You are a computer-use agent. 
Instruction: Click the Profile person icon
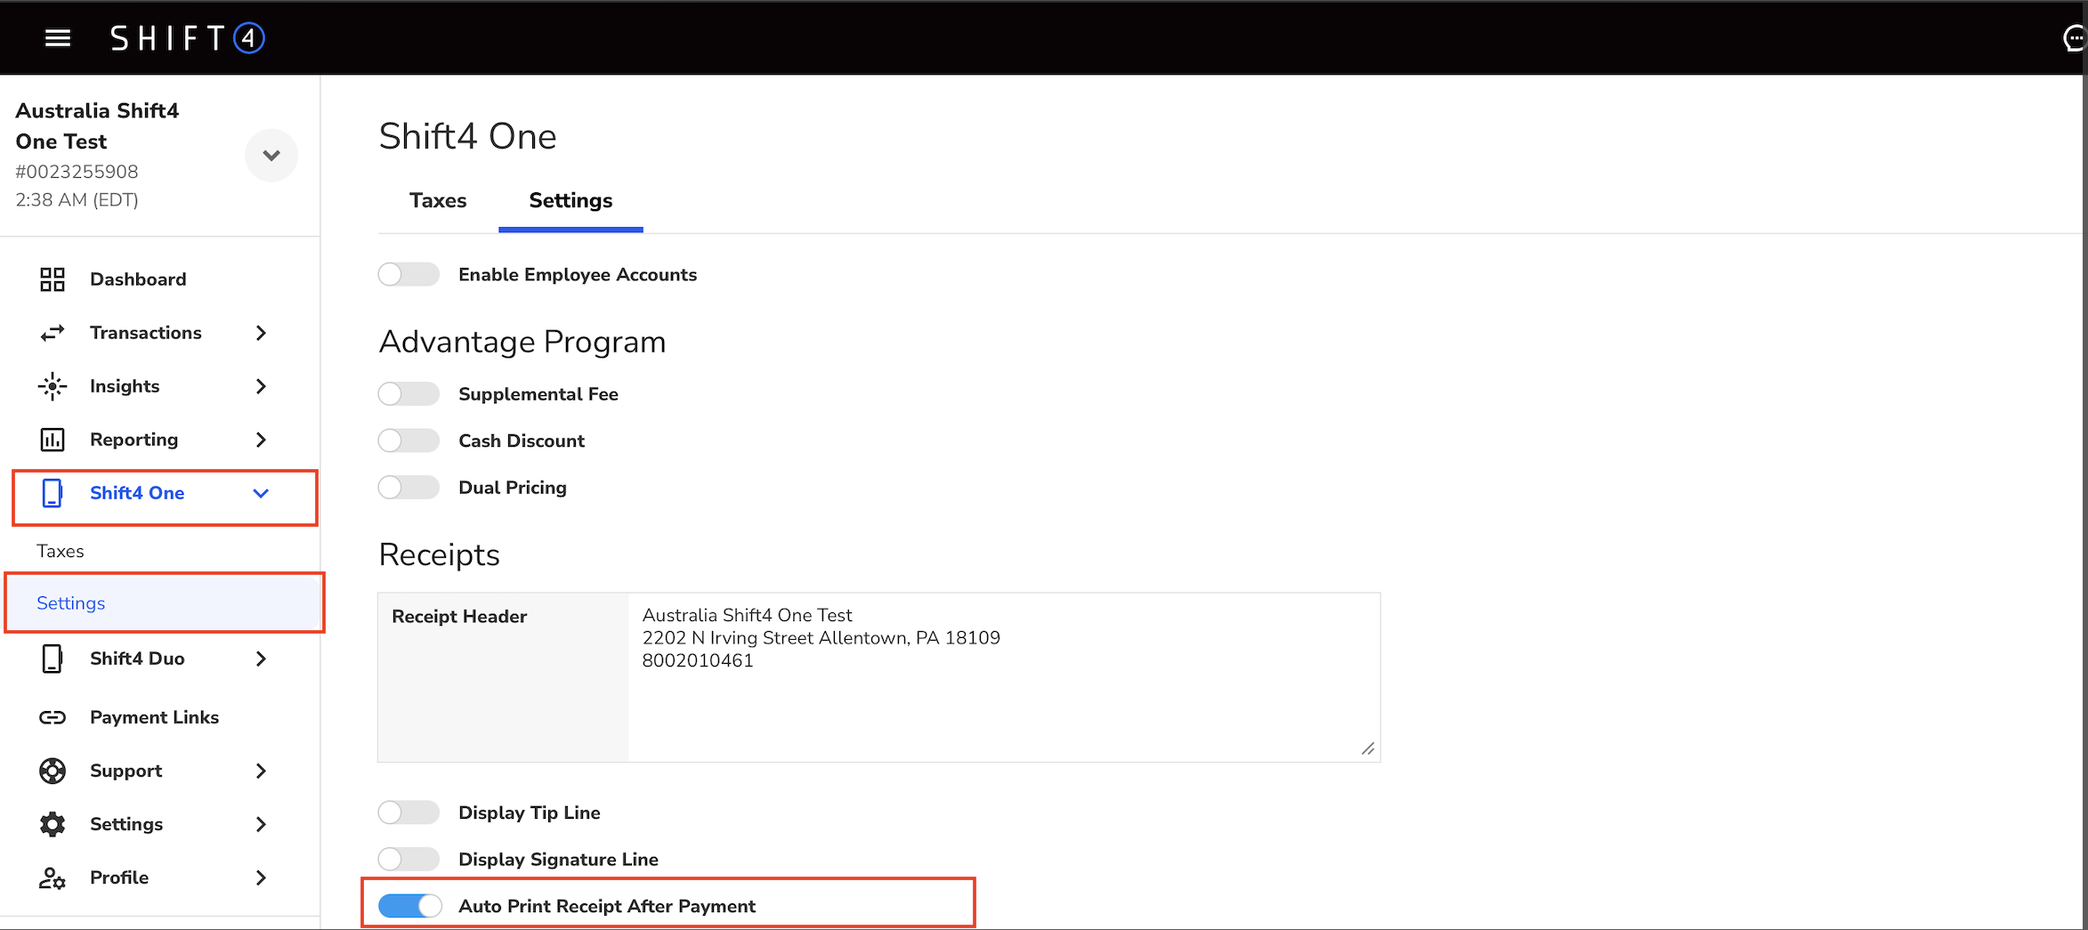[x=53, y=878]
